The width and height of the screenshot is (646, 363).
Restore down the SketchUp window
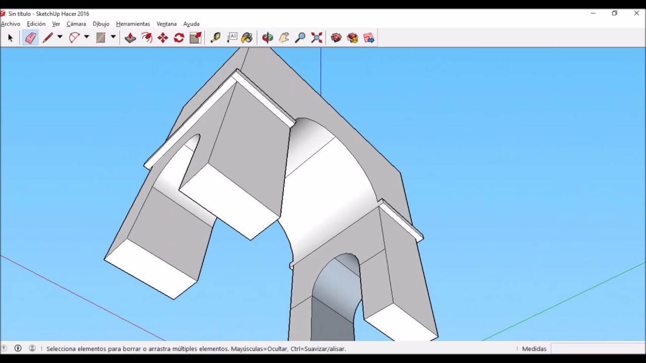tap(615, 14)
